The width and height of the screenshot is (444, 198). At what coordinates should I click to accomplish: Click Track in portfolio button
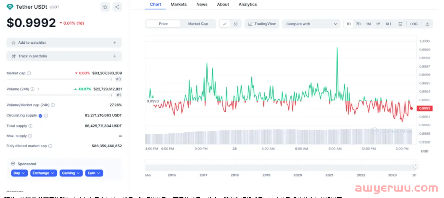point(64,56)
